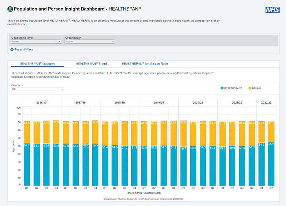Click the 2016/17 Q1 blue bar

click(27, 165)
